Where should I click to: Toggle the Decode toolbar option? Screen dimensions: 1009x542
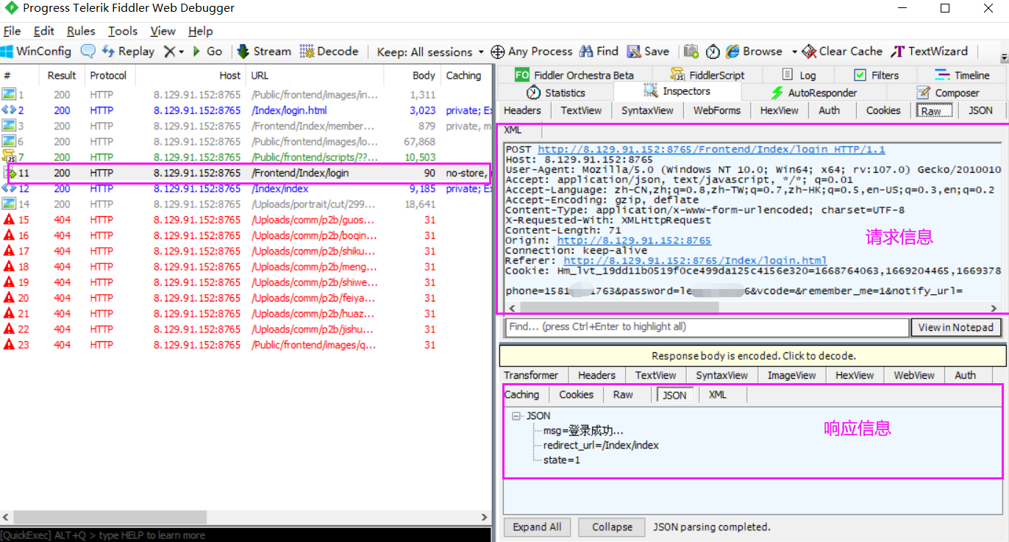tap(329, 51)
